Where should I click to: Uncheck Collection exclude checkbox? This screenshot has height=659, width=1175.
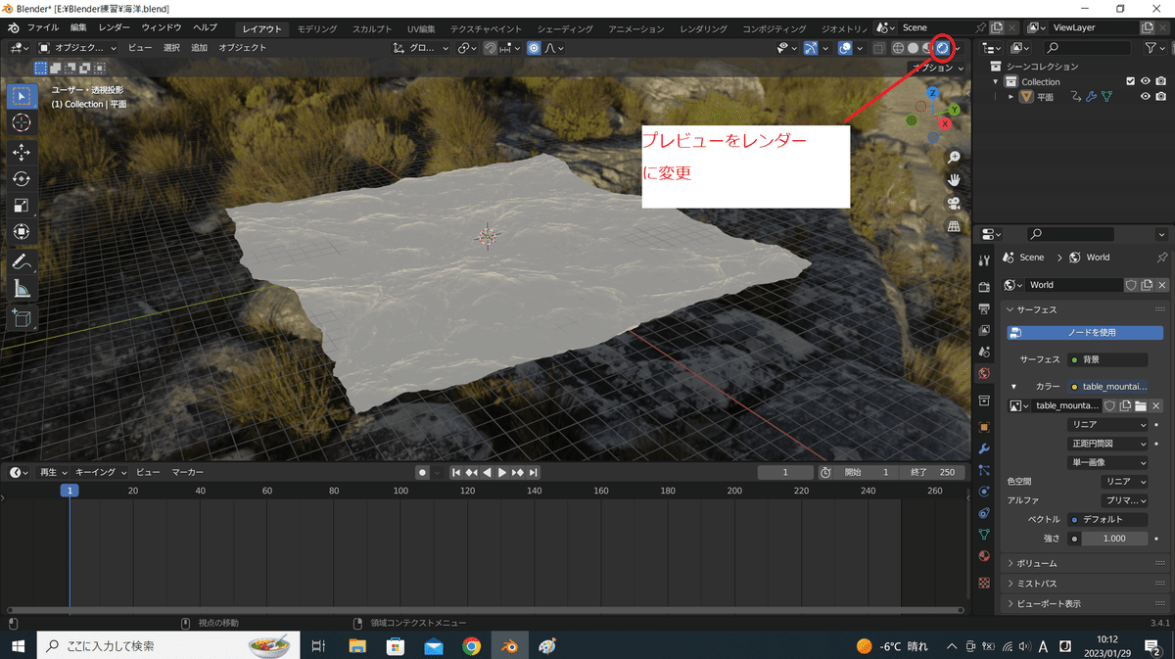(1131, 81)
